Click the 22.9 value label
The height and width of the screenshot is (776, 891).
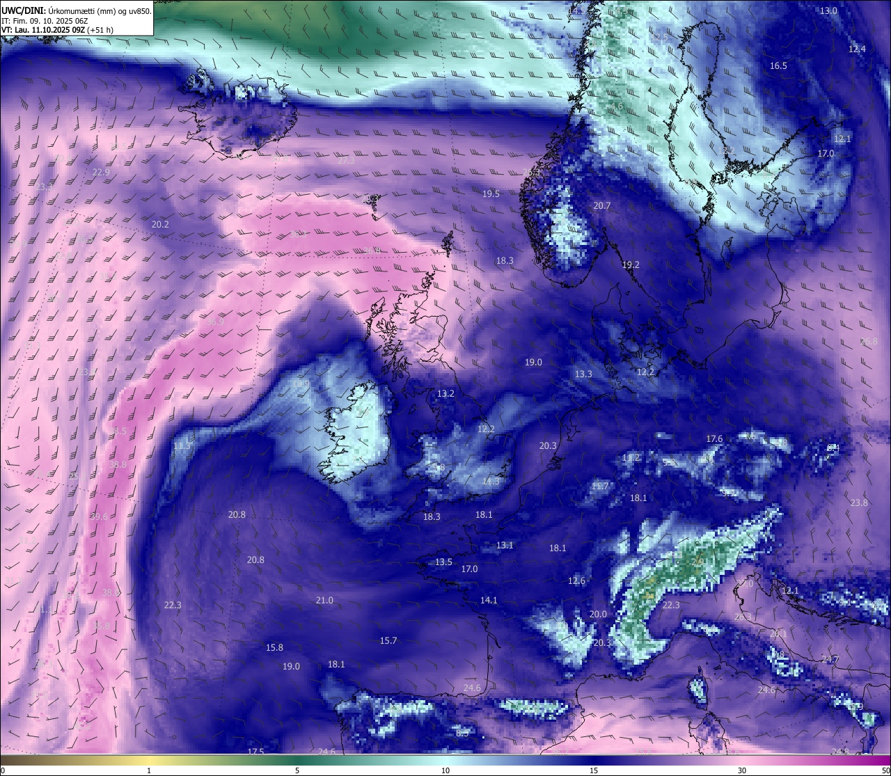point(101,172)
